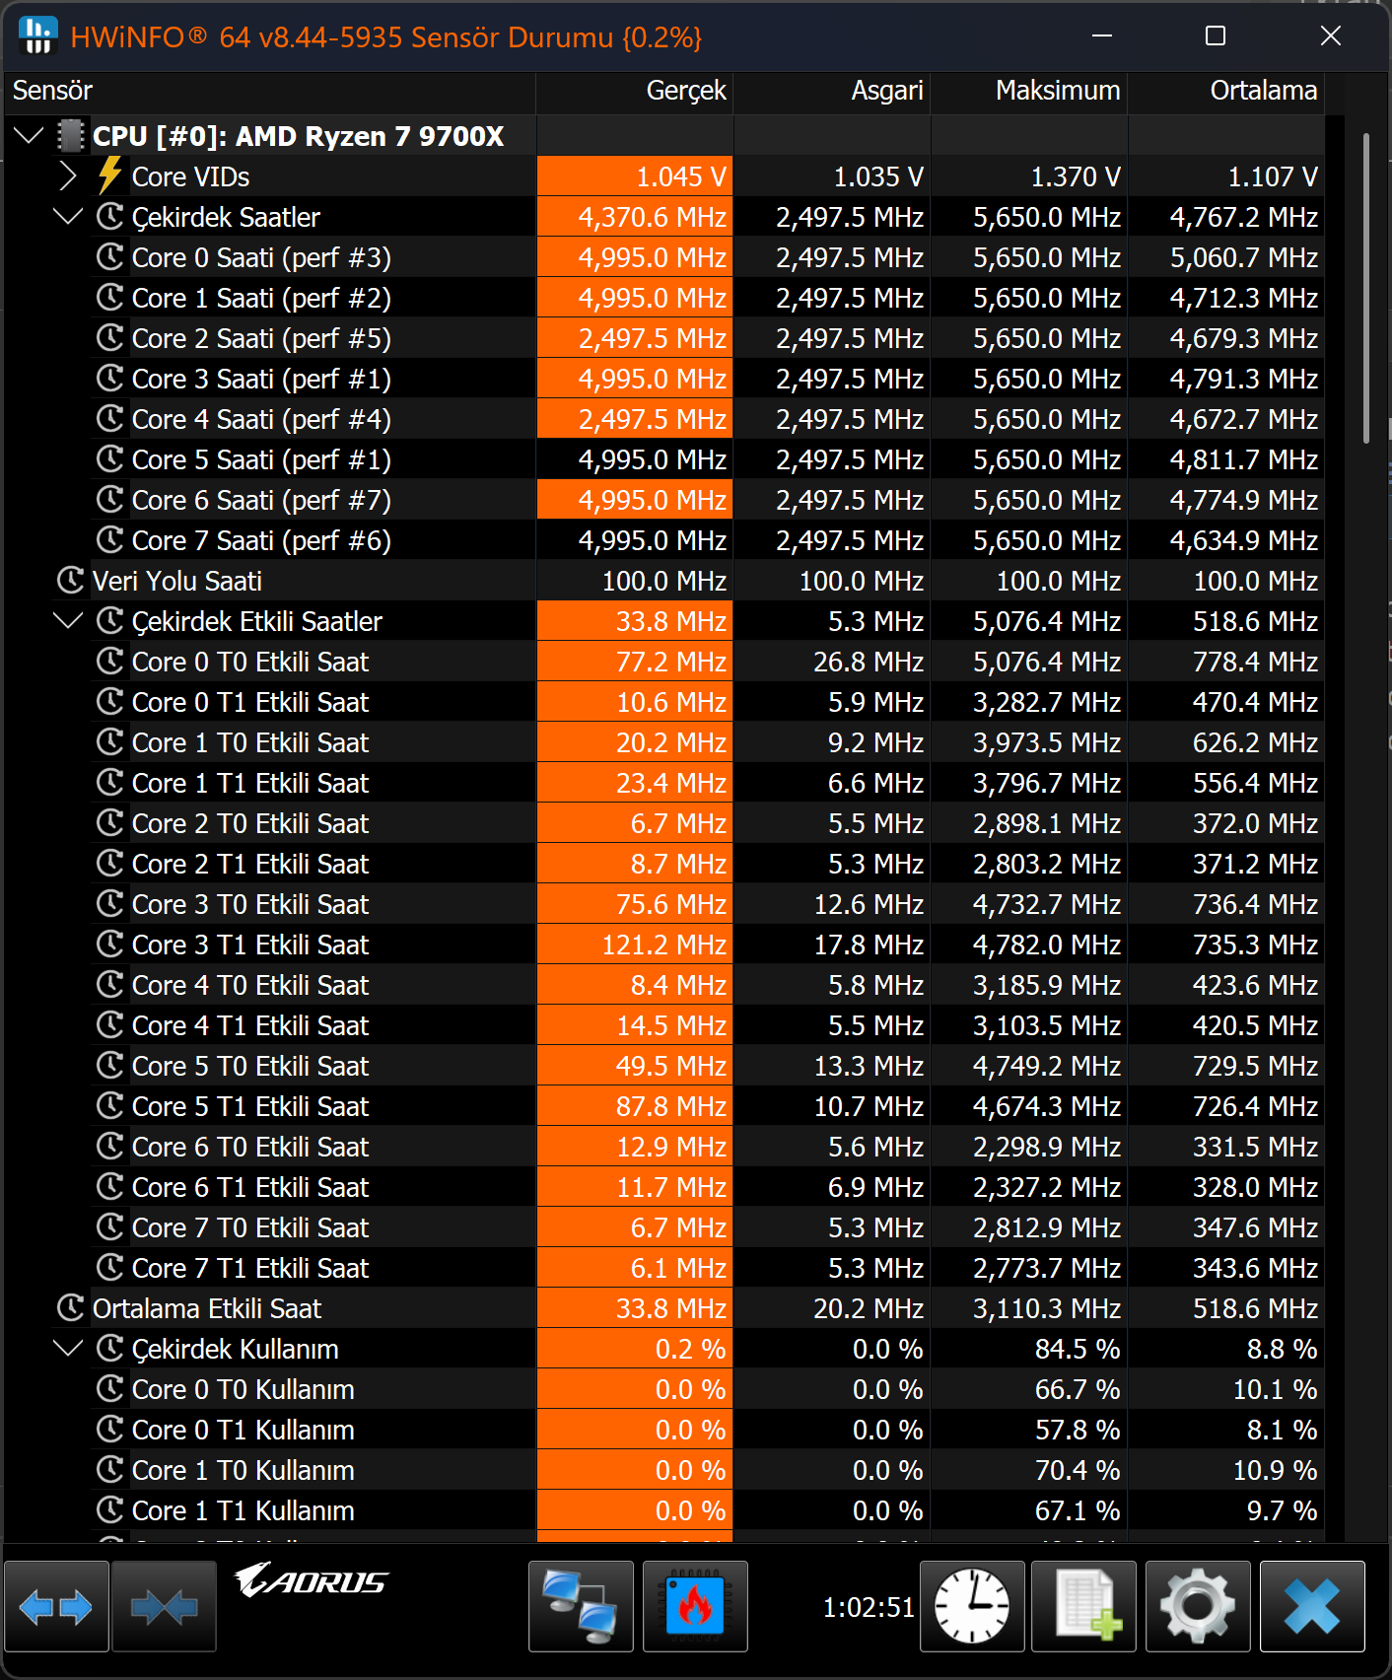Viewport: 1392px width, 1680px height.
Task: Open the network remote monitoring icon
Action: 581,1607
